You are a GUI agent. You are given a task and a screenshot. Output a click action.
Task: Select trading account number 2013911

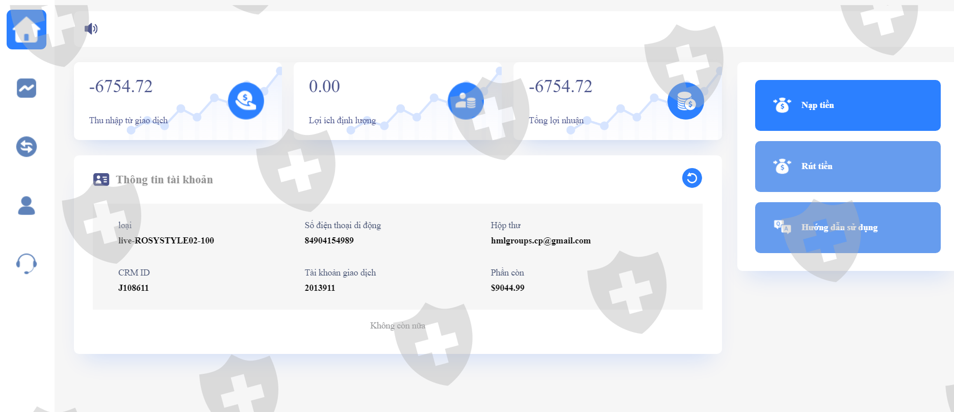coord(320,288)
